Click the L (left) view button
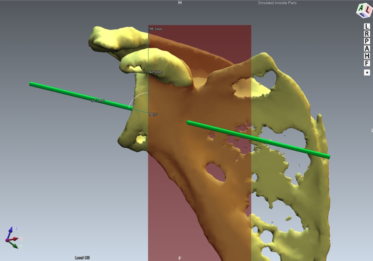 tap(367, 26)
